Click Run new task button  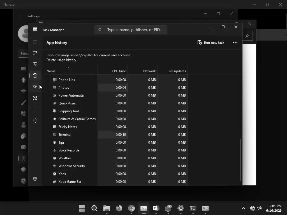point(211,43)
